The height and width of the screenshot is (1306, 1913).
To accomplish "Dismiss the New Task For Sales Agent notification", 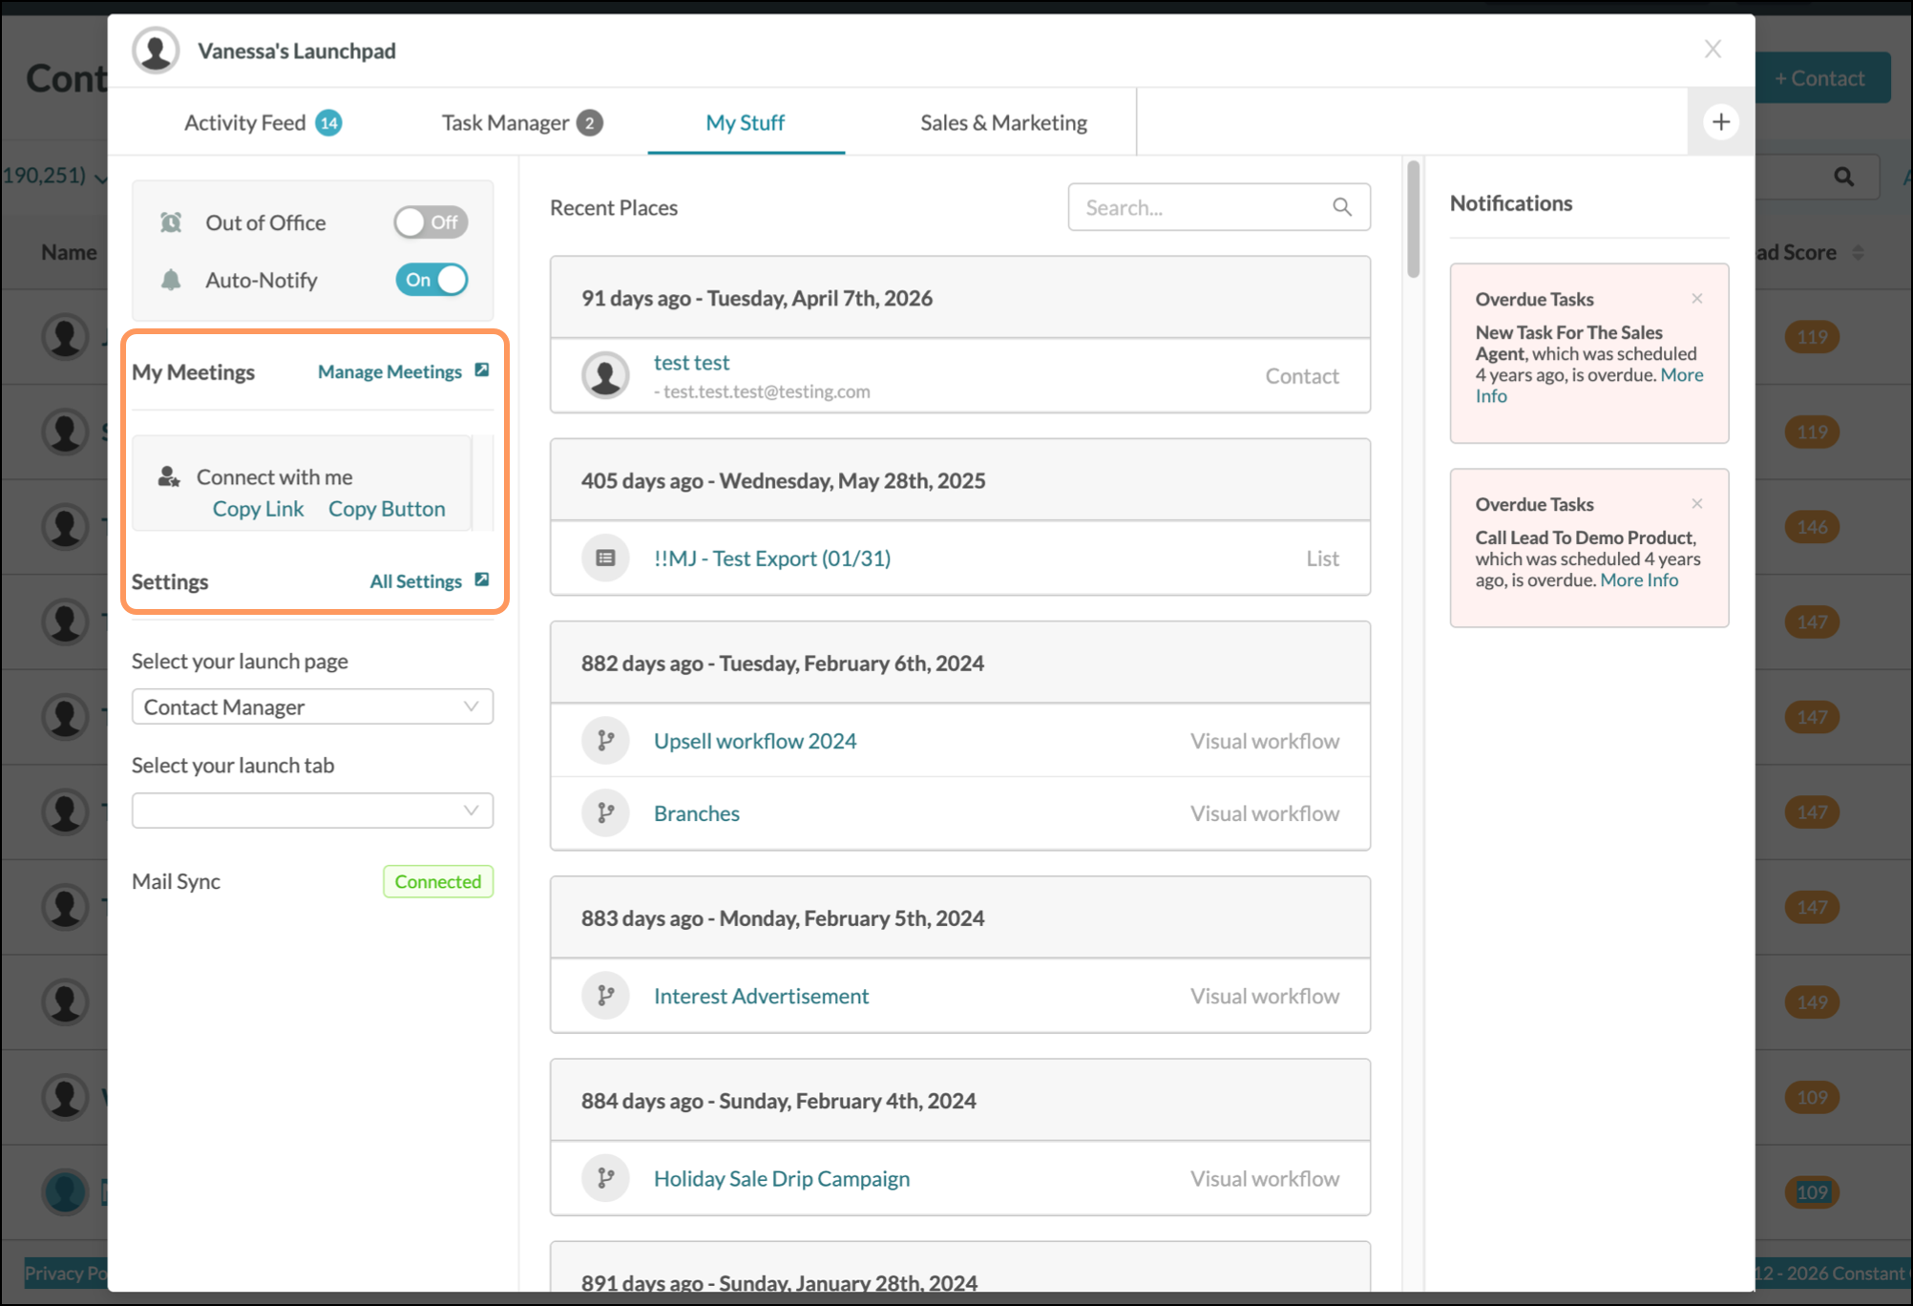I will pyautogui.click(x=1697, y=299).
